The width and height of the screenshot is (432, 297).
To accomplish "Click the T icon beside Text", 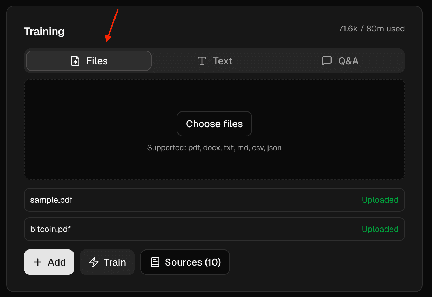I will [x=202, y=61].
